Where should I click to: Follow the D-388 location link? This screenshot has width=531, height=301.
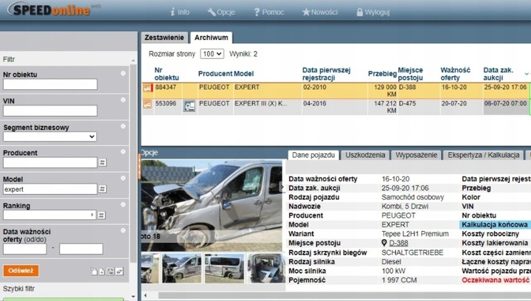click(x=398, y=243)
